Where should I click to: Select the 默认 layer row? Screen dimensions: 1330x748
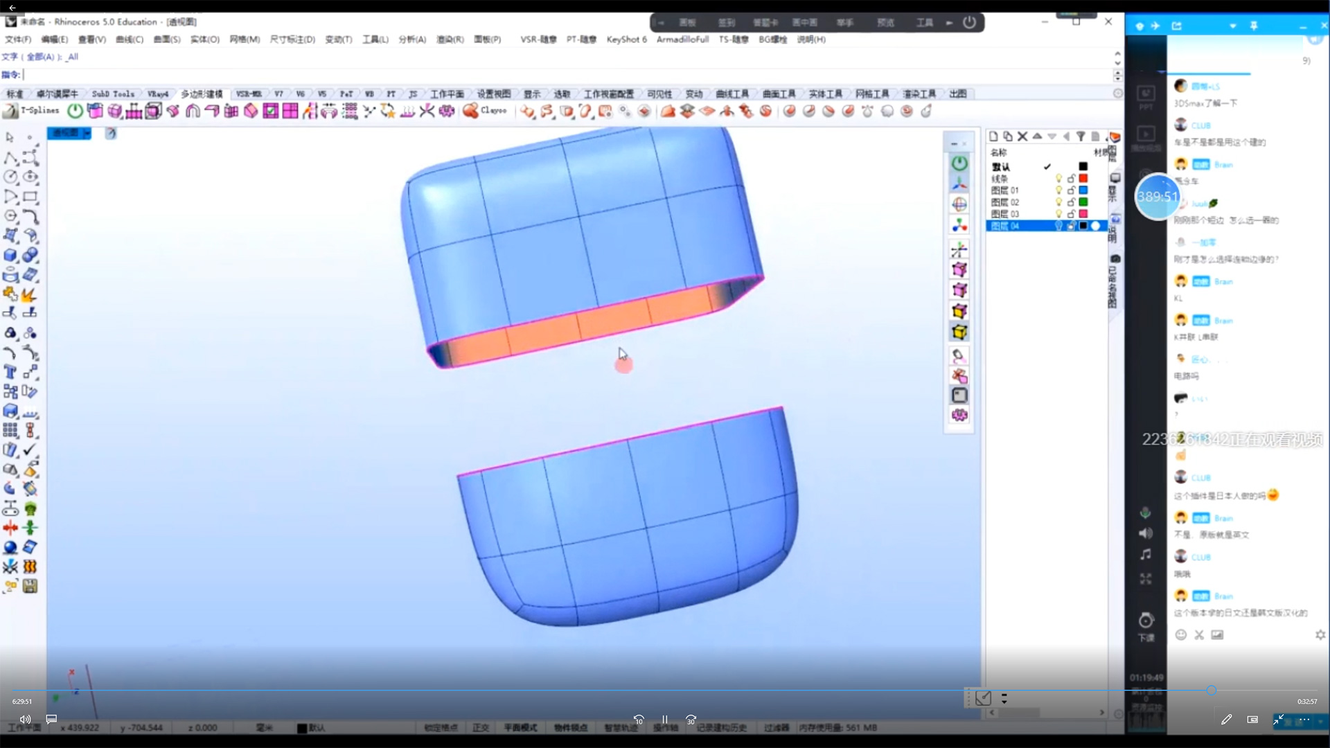1046,166
